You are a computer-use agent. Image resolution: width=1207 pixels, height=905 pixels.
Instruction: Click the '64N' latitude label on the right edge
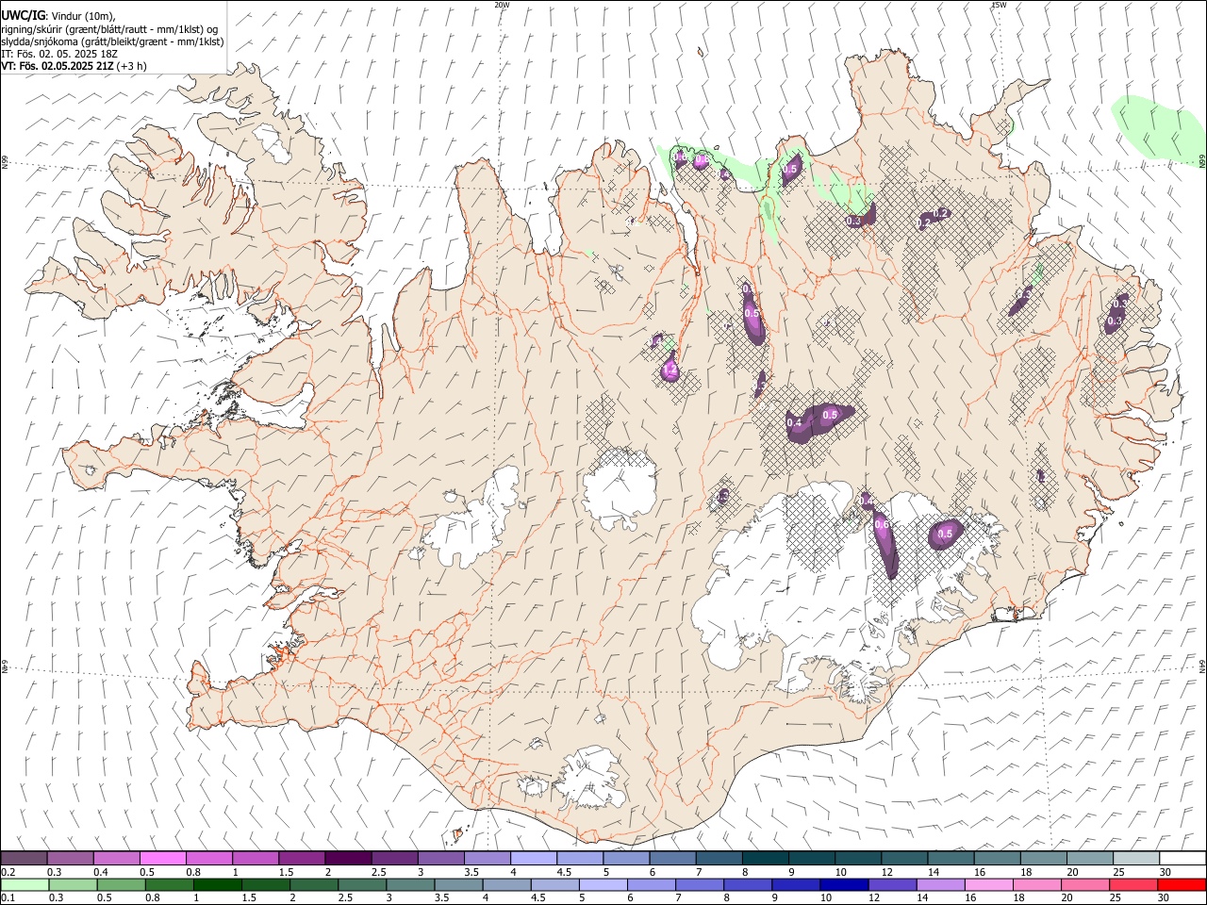pyautogui.click(x=1201, y=665)
